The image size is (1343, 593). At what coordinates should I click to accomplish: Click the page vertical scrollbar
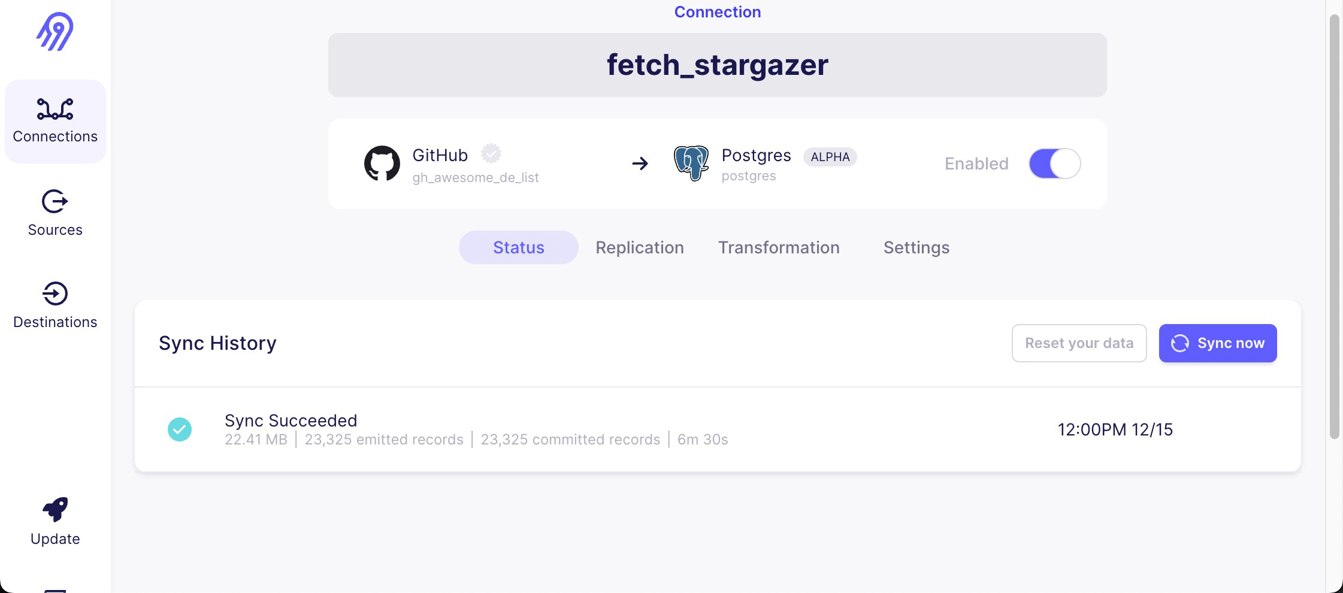(1334, 228)
